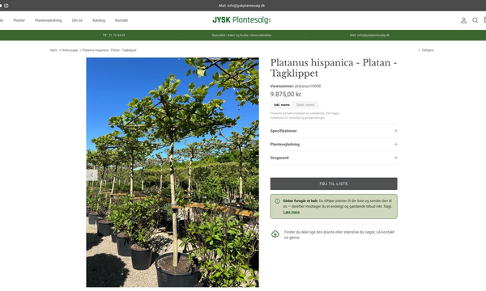486x291 pixels.
Task: Open the Planter menu item
Action: [x=19, y=20]
